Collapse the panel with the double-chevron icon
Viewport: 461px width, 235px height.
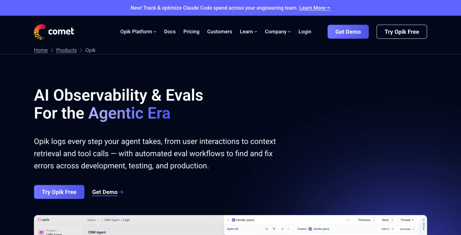point(228,220)
